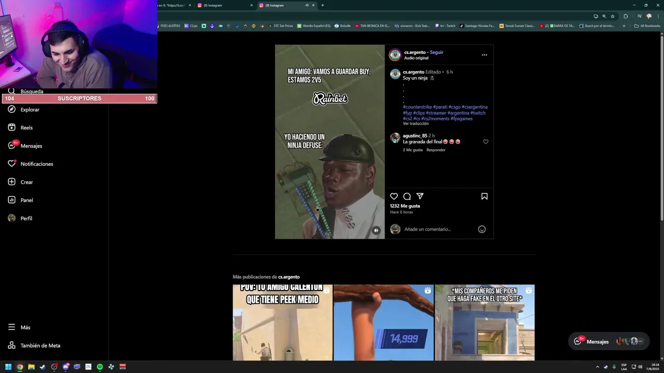Open También de Meta menu
Screen dimensions: 664x373
pos(34,346)
